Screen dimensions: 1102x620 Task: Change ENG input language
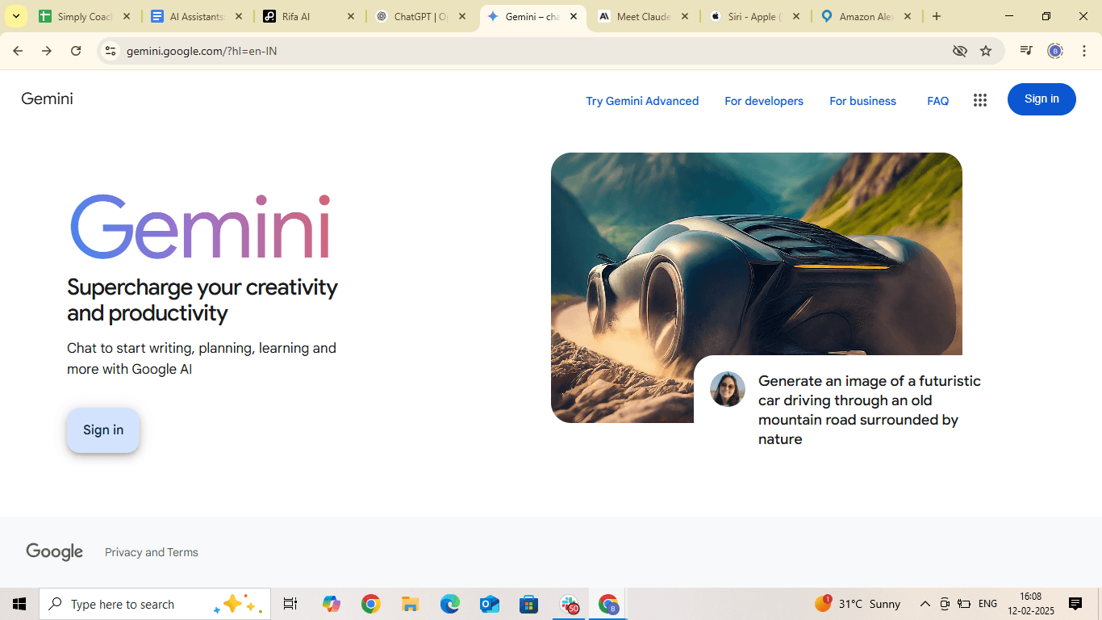pyautogui.click(x=987, y=604)
